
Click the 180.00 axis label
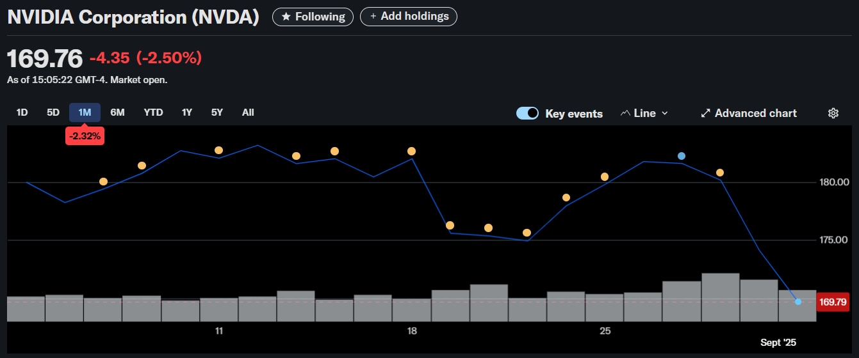(833, 182)
